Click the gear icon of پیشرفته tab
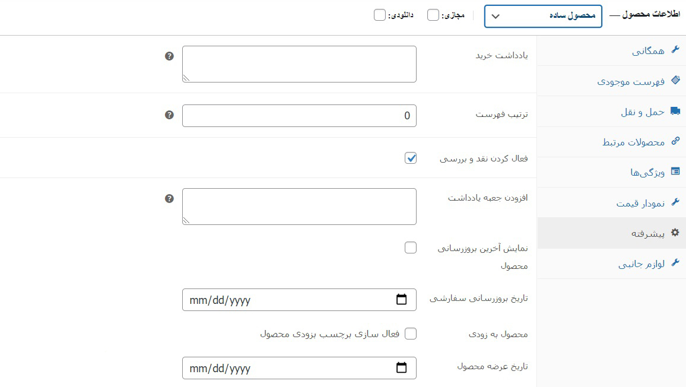The image size is (686, 387). coord(675,233)
